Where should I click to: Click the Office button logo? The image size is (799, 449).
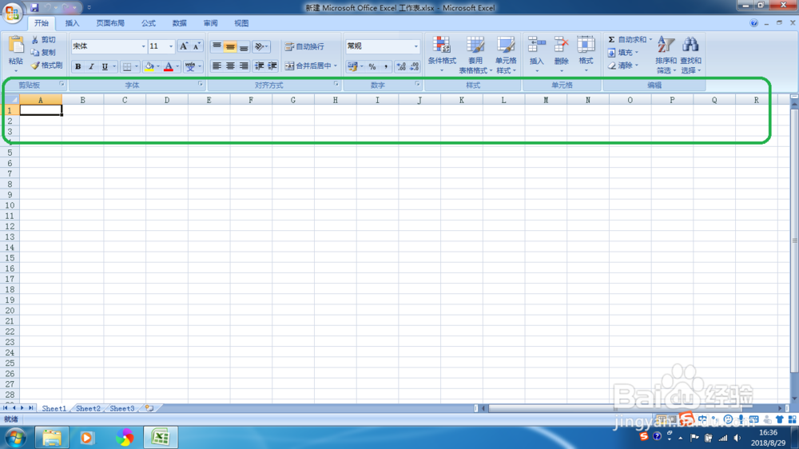(12, 12)
